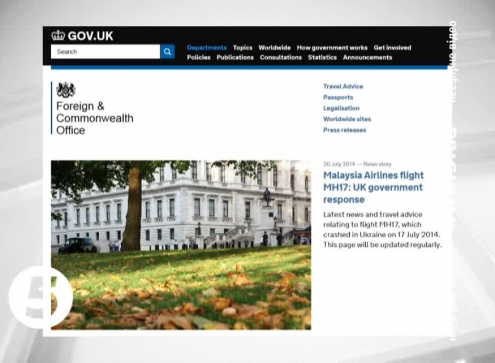Open the Get involved page

click(392, 48)
